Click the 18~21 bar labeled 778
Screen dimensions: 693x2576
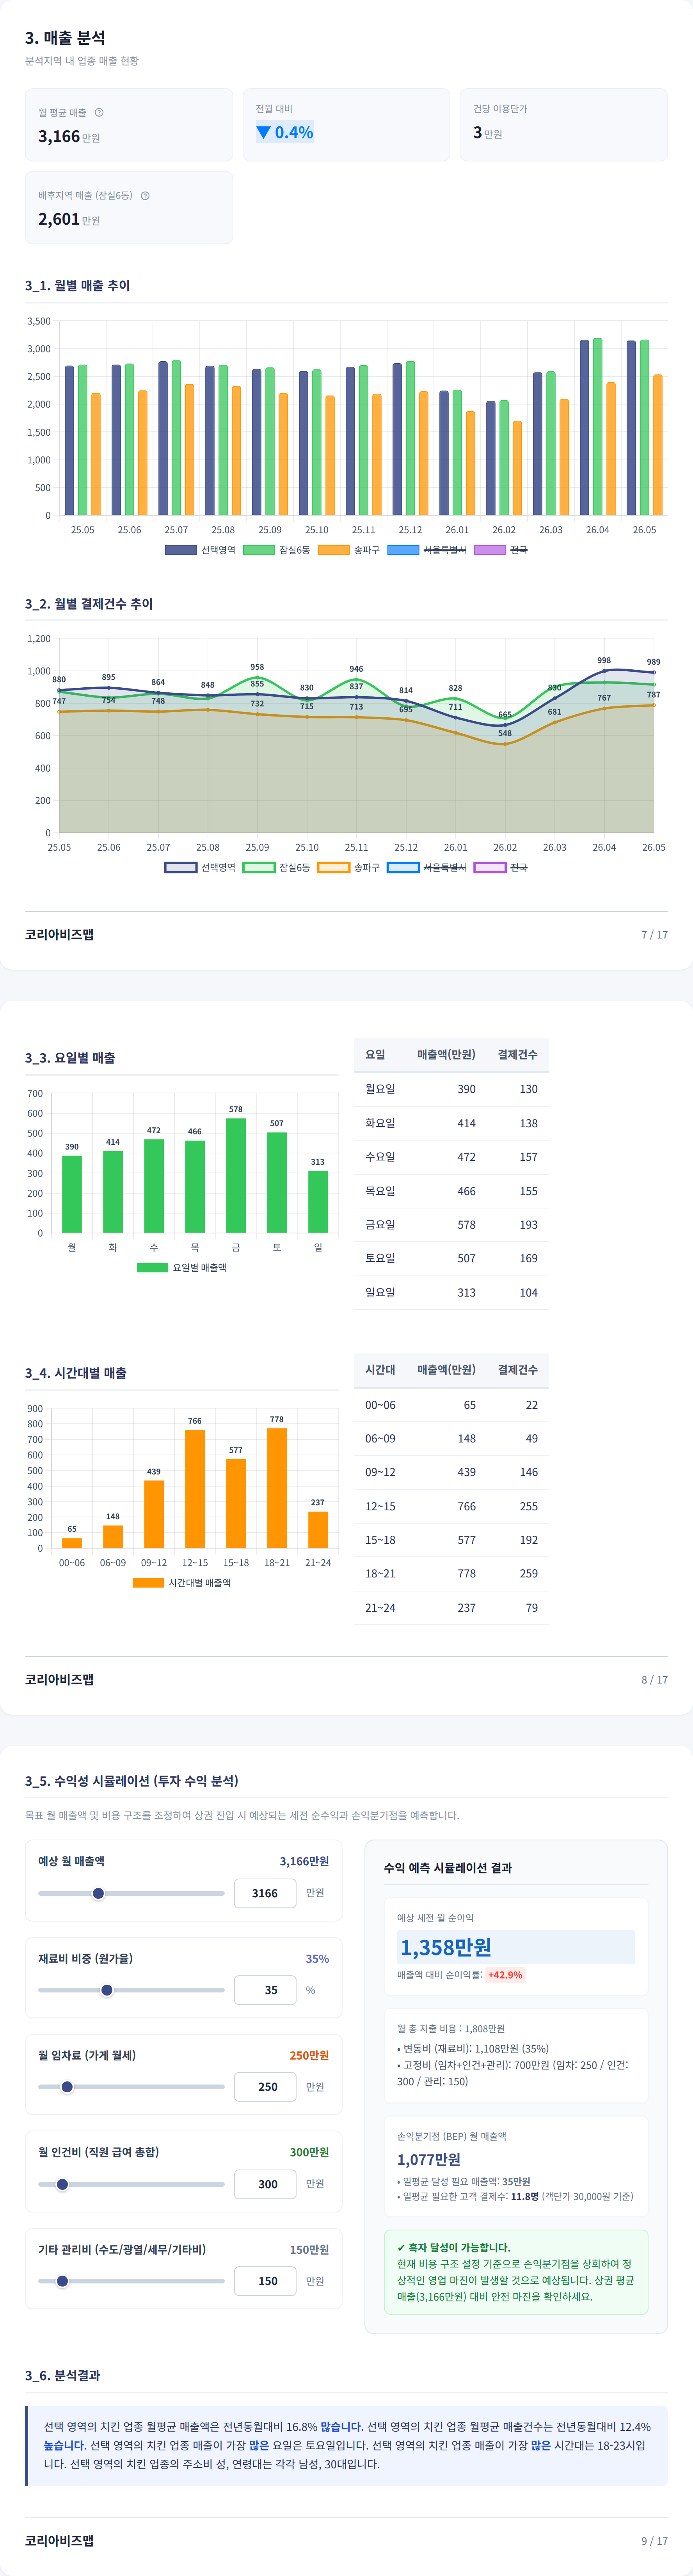(x=277, y=1488)
